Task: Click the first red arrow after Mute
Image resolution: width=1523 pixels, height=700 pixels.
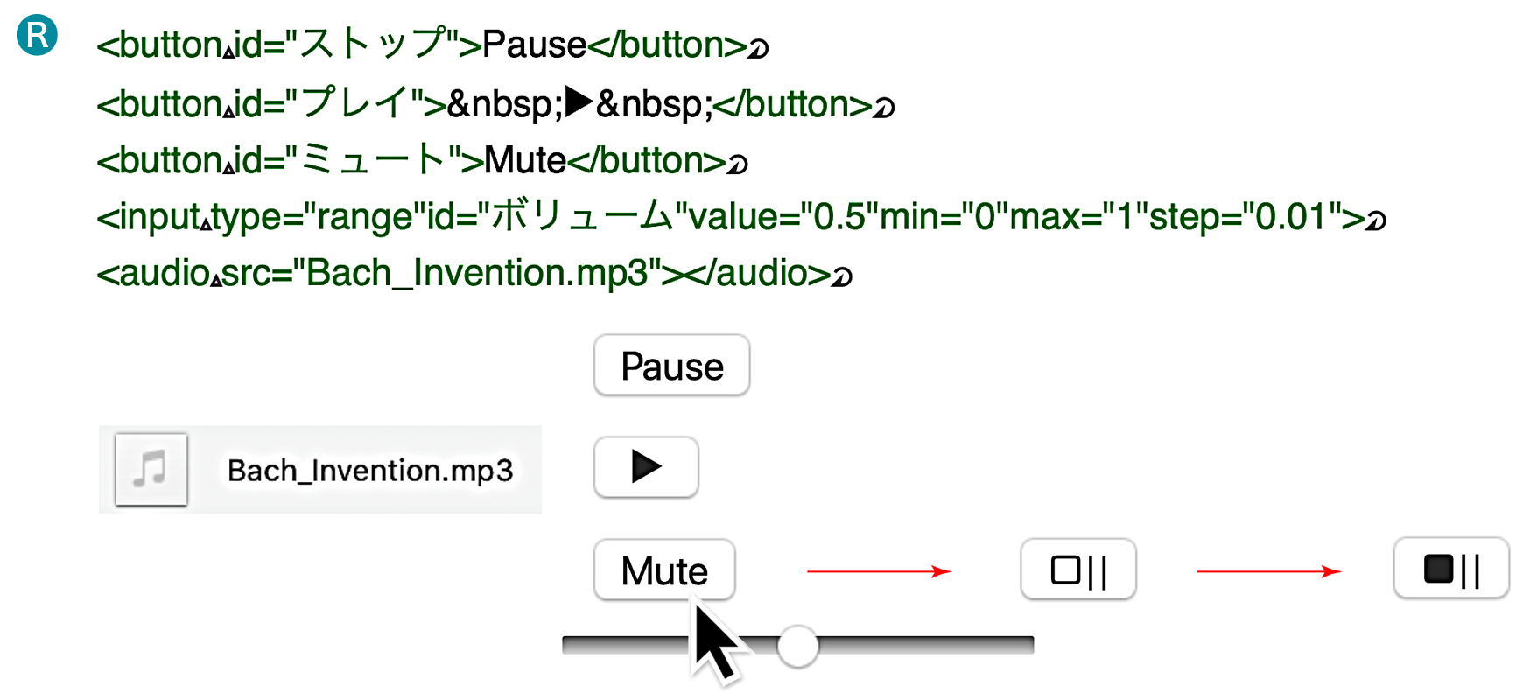Action: point(879,571)
